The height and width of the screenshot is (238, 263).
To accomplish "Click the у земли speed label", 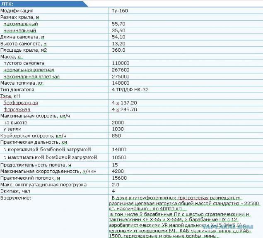I will coord(12,129).
